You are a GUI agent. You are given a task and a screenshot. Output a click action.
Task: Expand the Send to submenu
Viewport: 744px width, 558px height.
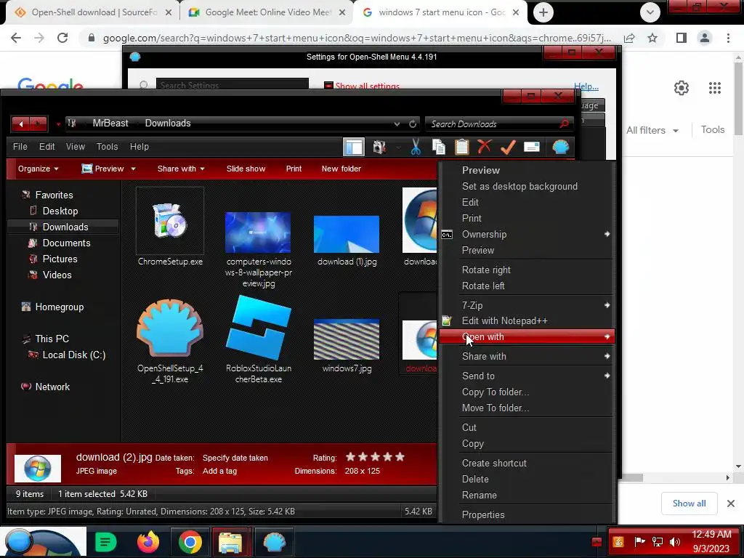(527, 376)
